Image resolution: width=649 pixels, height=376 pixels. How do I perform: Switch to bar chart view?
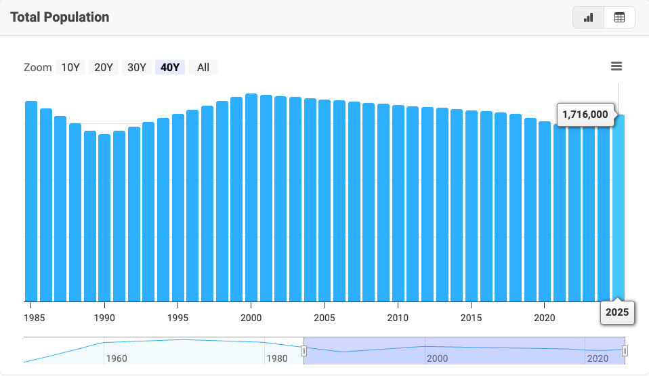[x=588, y=18]
